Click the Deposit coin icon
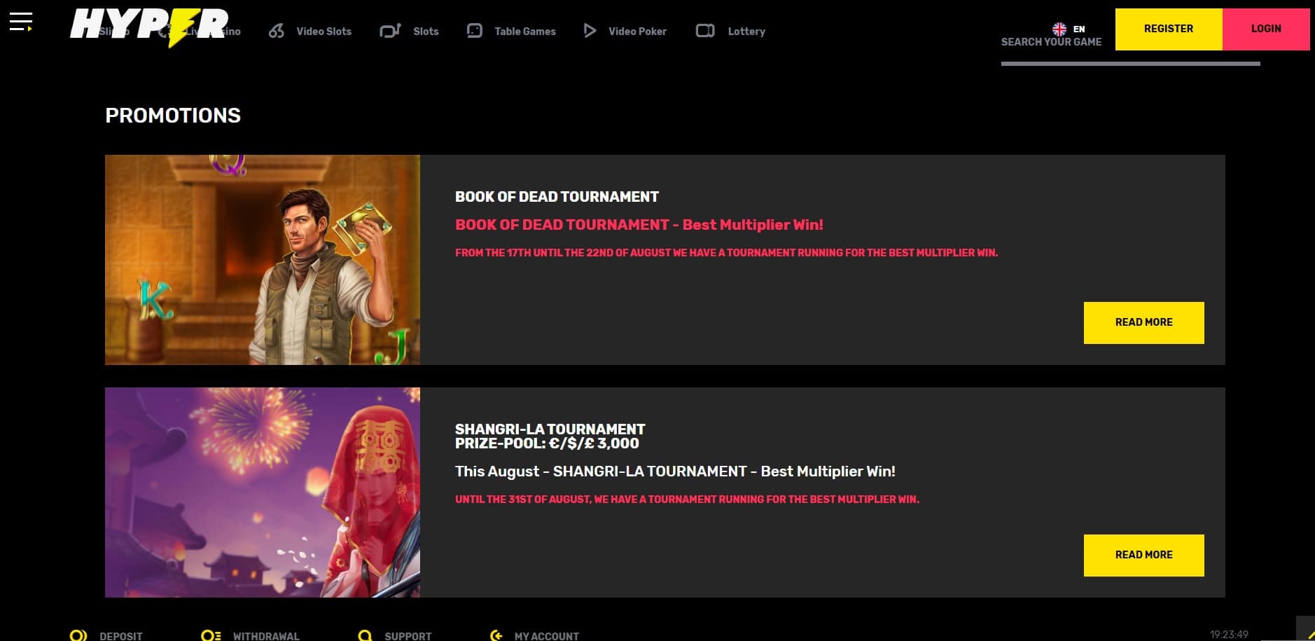Viewport: 1315px width, 641px height. 78,635
